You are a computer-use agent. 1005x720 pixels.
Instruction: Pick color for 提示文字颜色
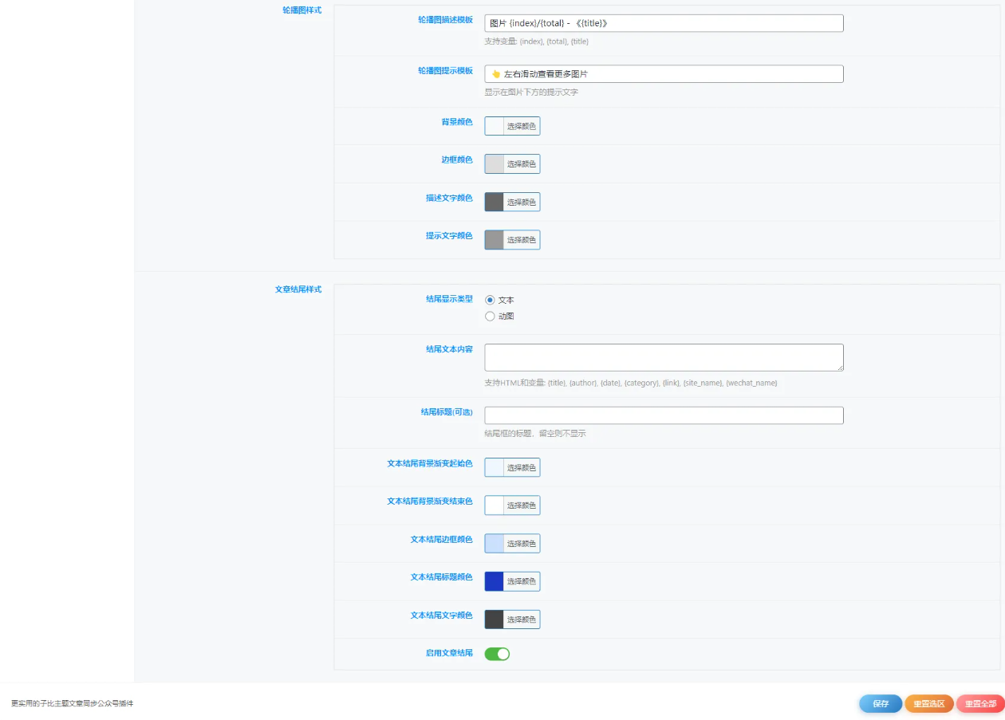[512, 240]
